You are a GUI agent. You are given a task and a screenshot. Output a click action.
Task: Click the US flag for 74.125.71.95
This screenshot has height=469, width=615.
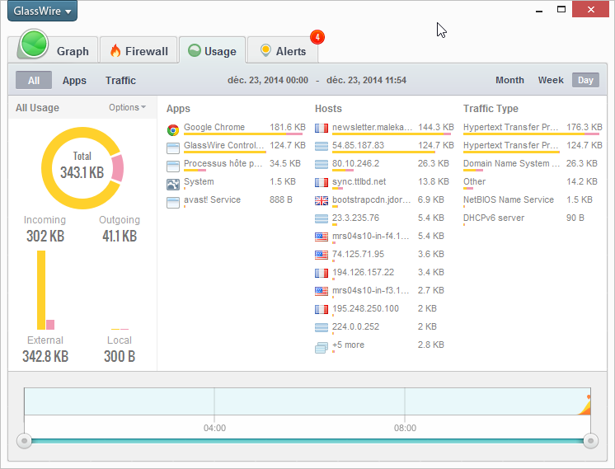[322, 255]
